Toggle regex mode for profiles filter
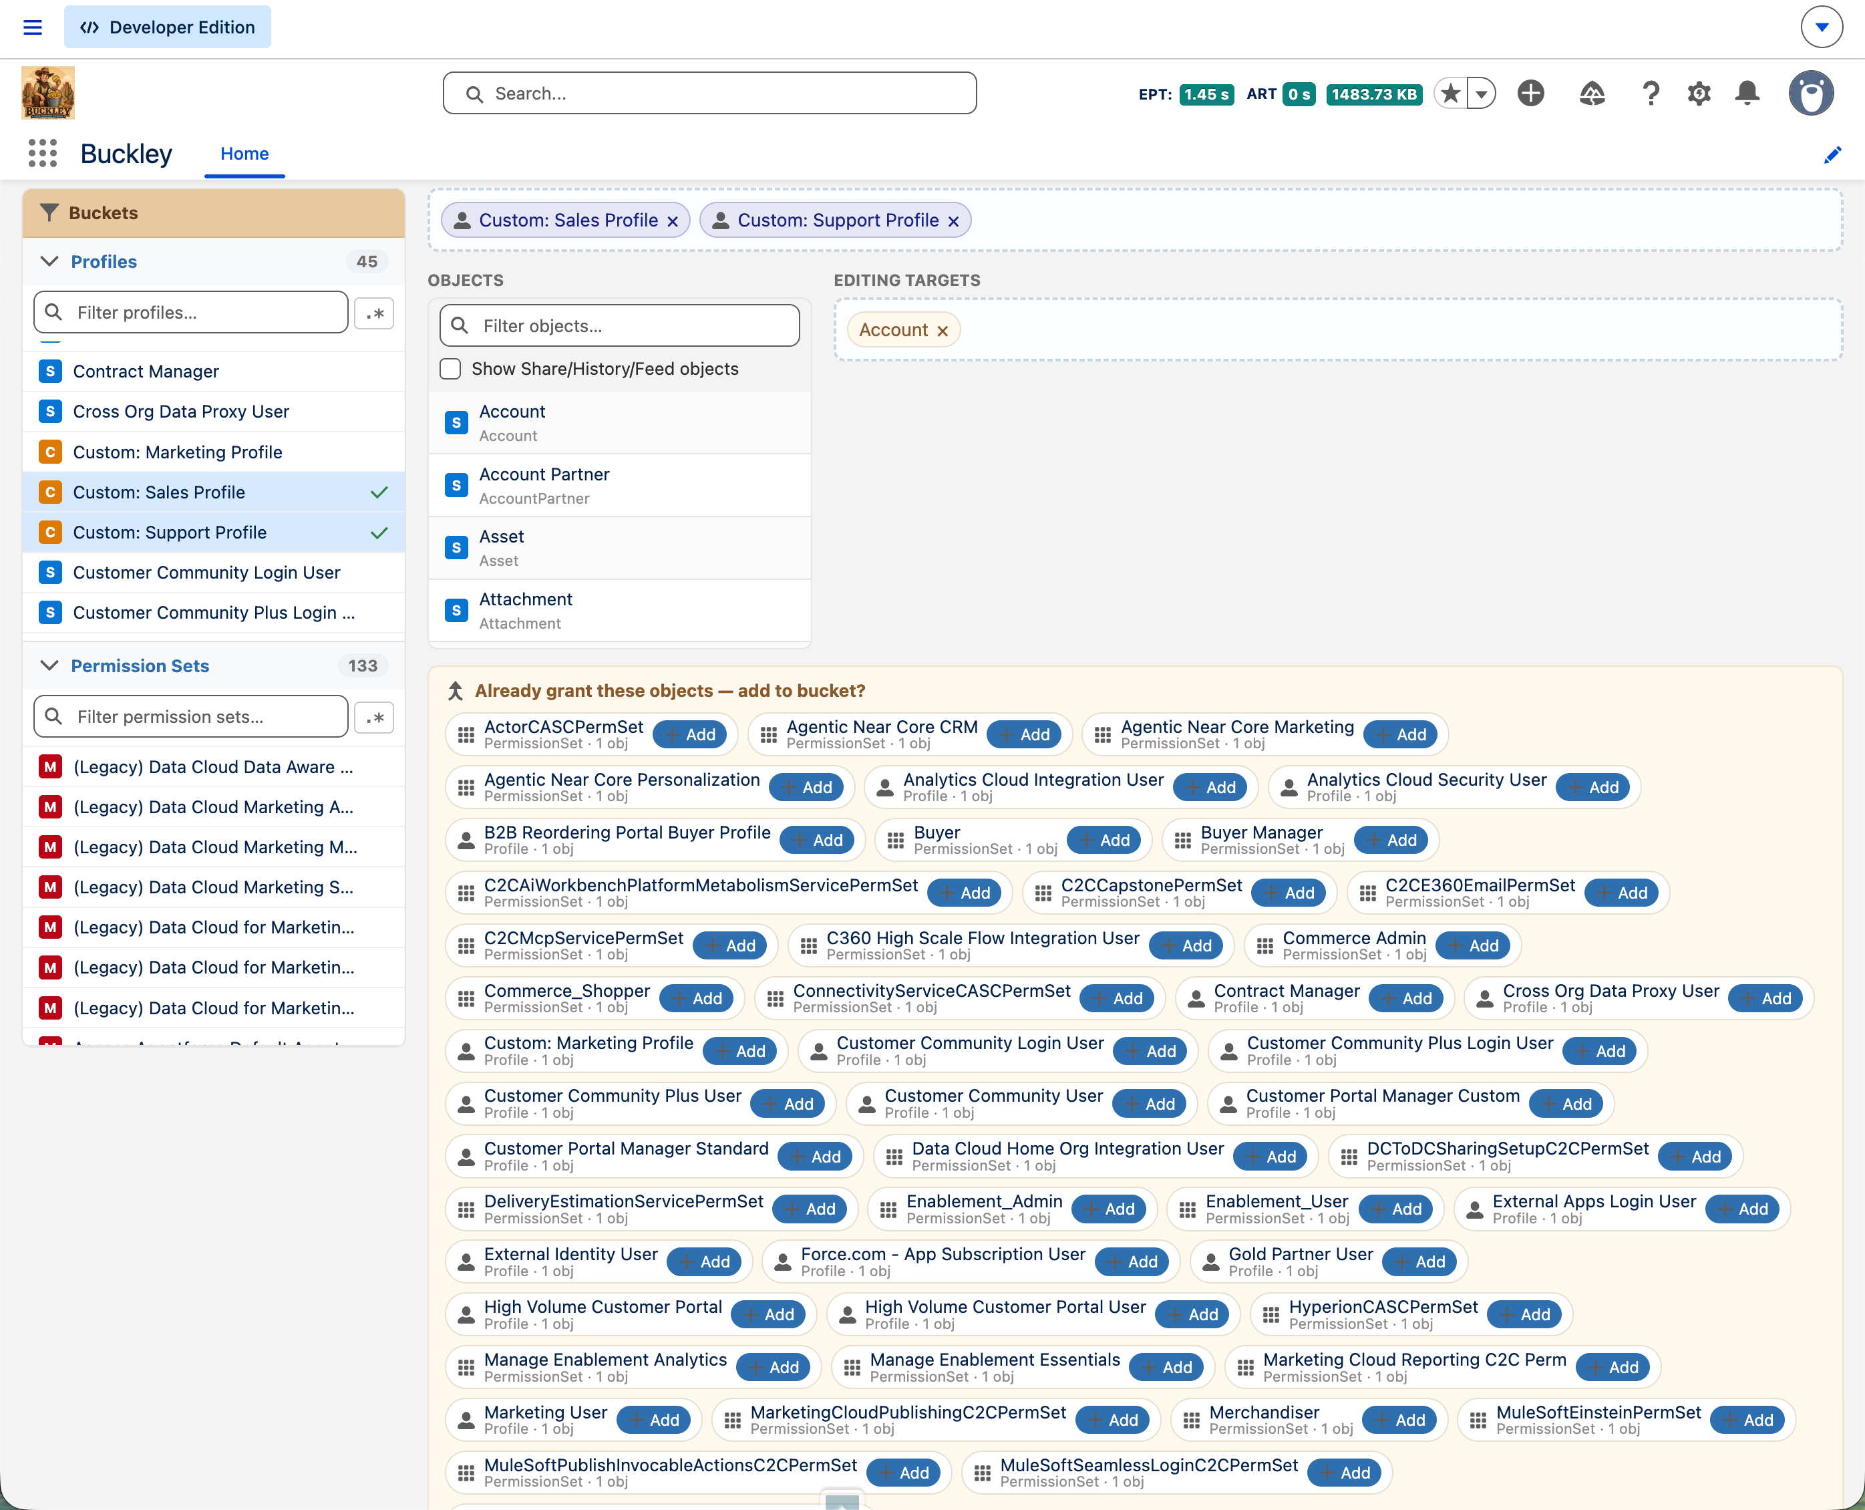The height and width of the screenshot is (1510, 1865). click(374, 313)
